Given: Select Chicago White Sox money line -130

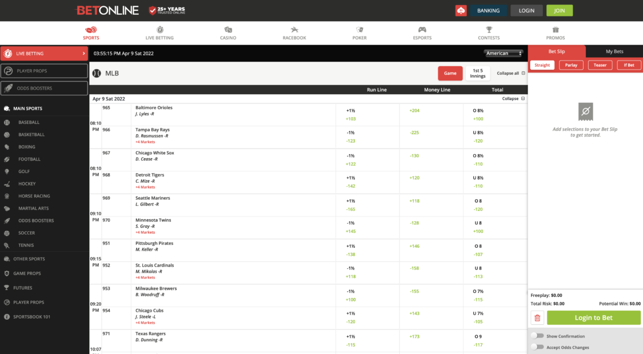Looking at the screenshot, I should pos(414,156).
